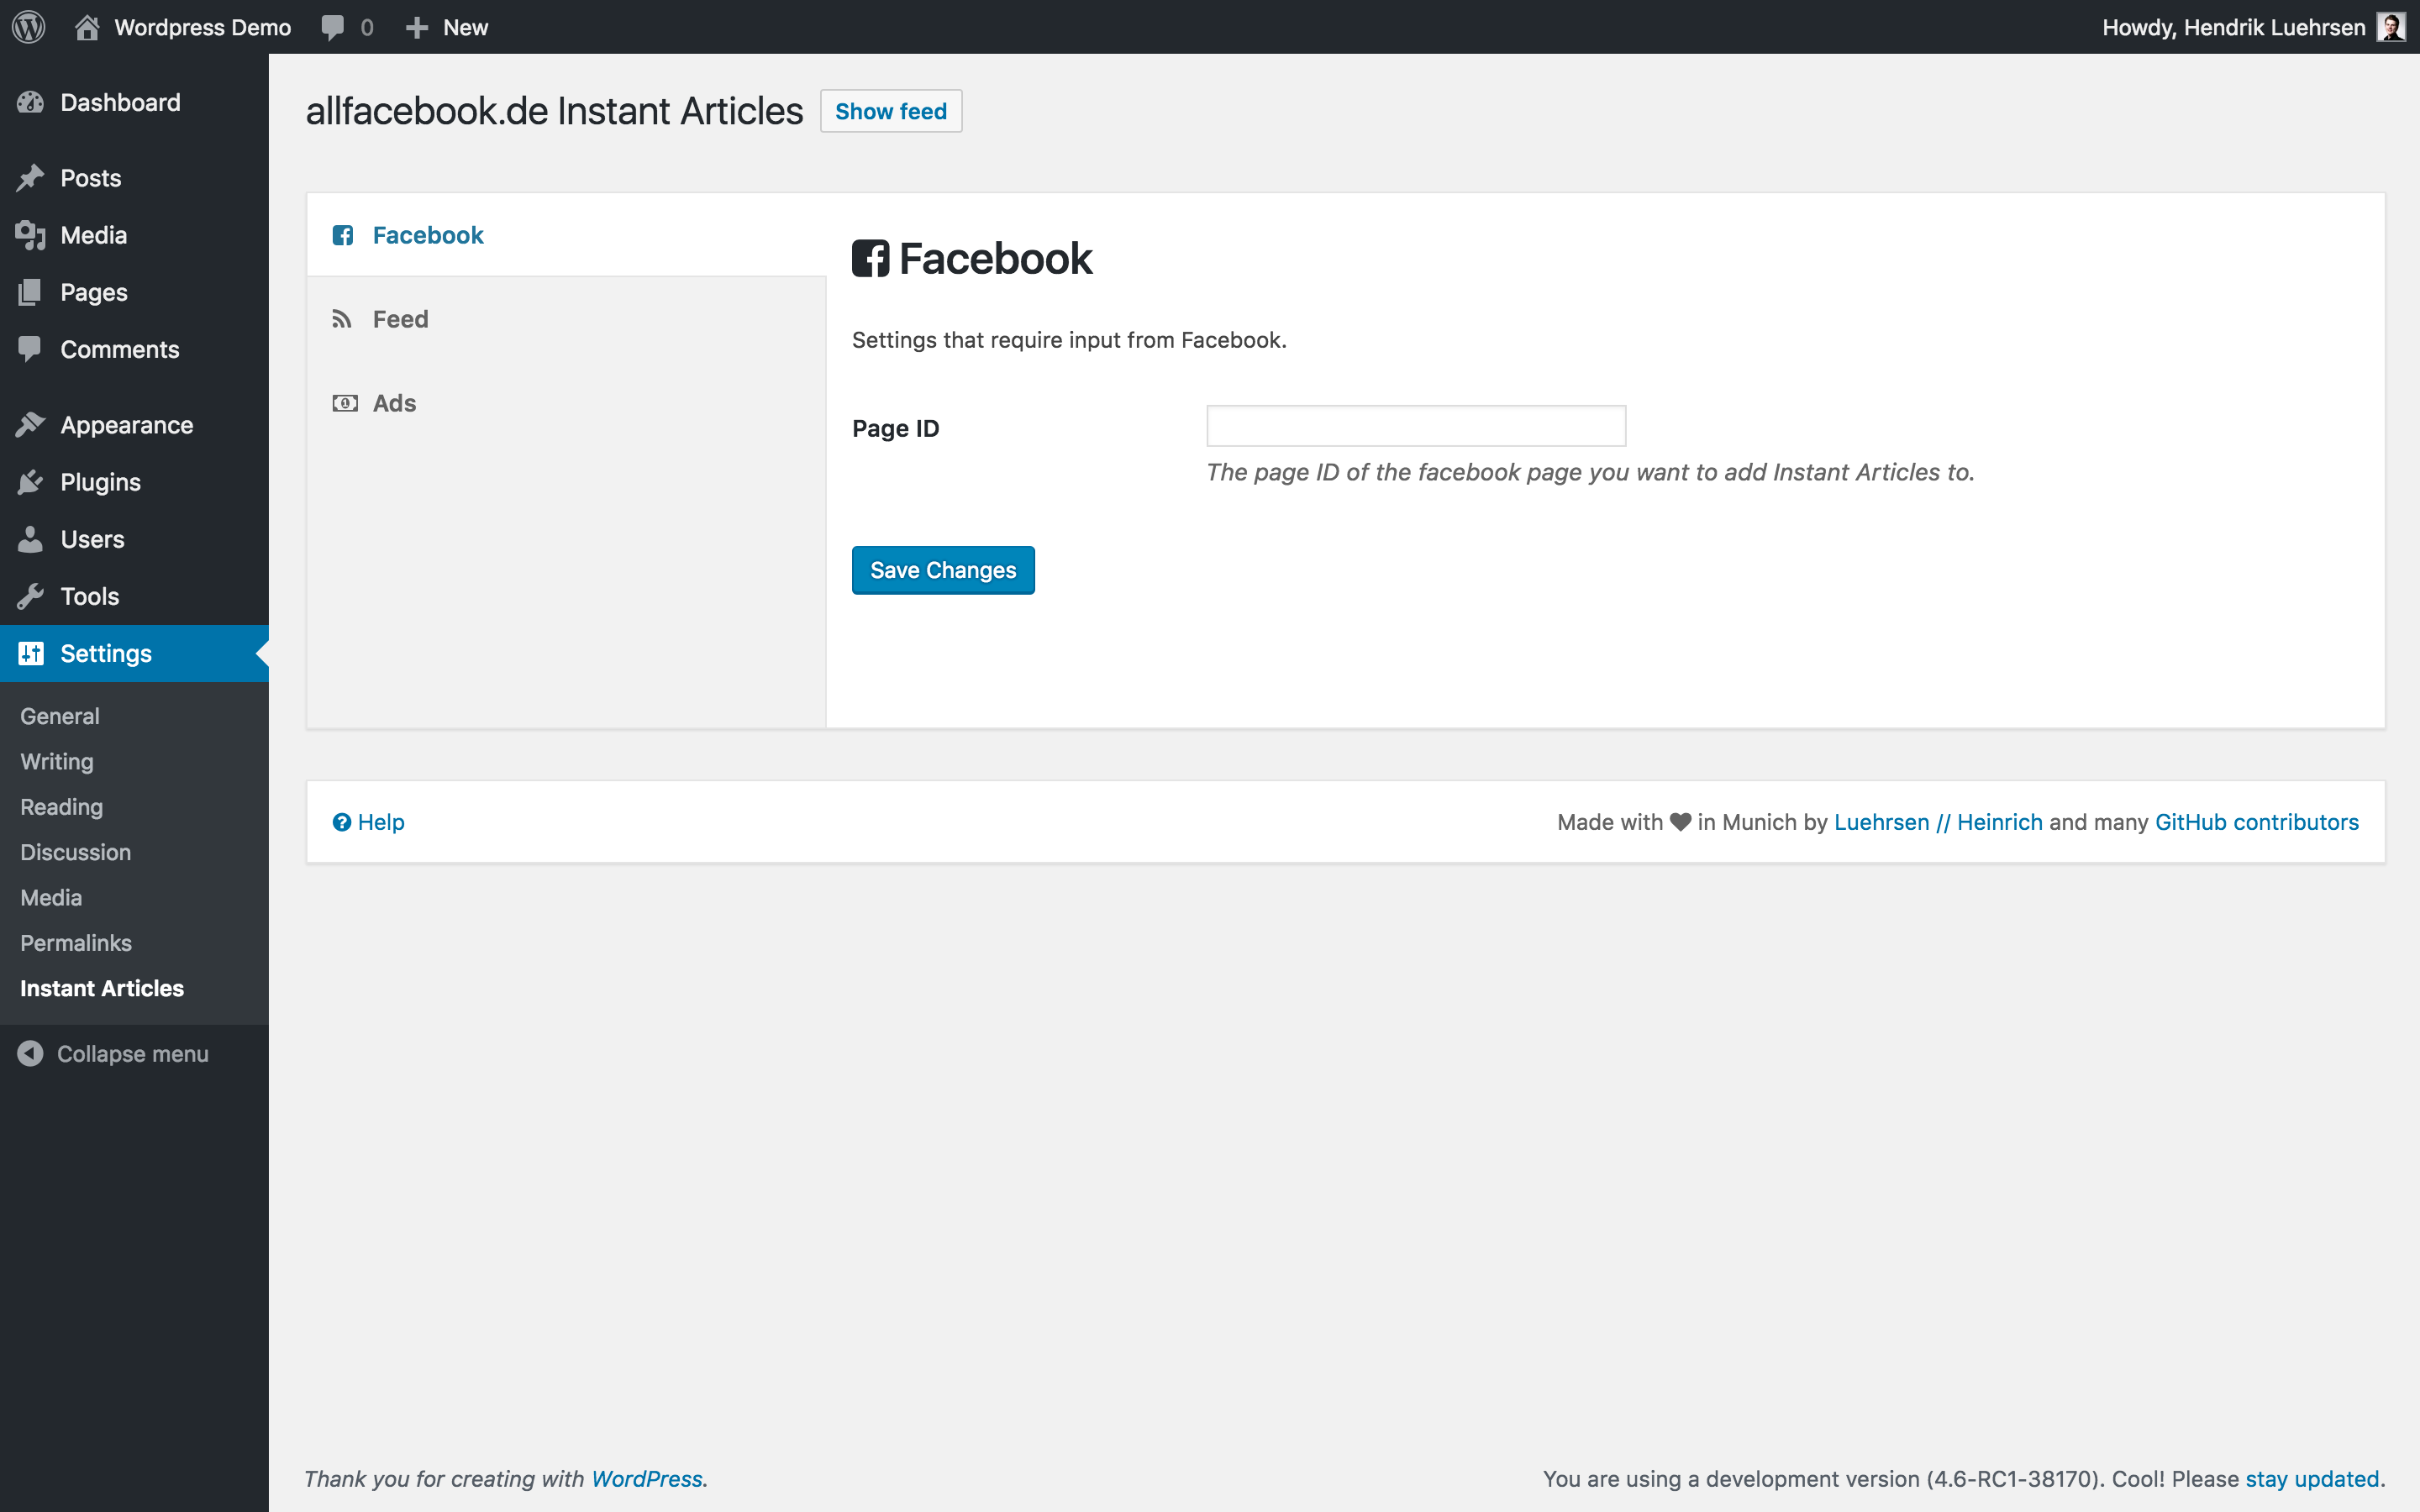Open the Dashboard menu item
Viewport: 2420px width, 1512px height.
point(120,102)
